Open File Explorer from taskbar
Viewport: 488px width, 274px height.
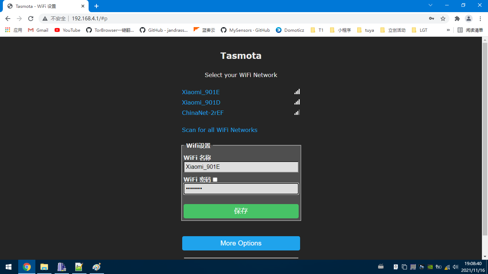click(x=44, y=267)
